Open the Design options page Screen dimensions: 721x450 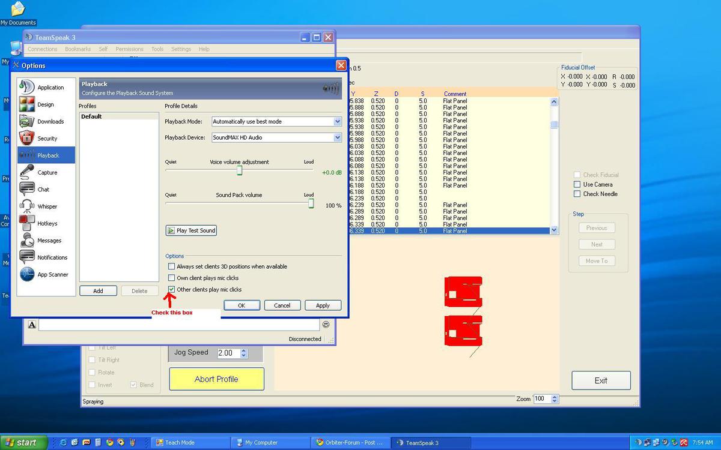46,104
